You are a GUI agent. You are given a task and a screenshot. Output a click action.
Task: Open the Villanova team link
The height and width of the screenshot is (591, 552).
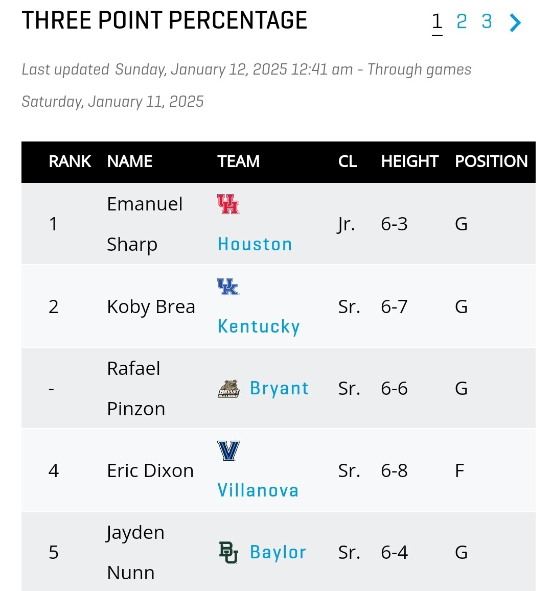tap(258, 490)
